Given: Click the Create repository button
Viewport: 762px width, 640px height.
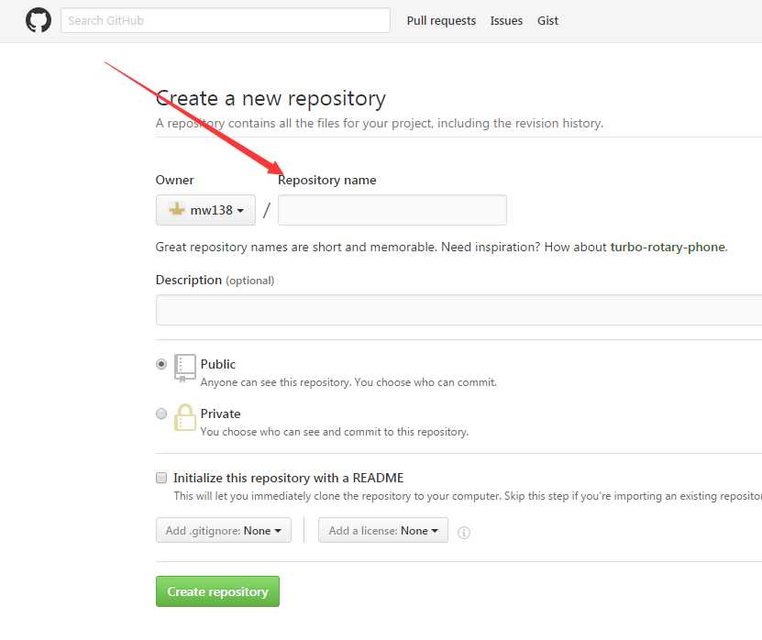Looking at the screenshot, I should click(x=217, y=591).
